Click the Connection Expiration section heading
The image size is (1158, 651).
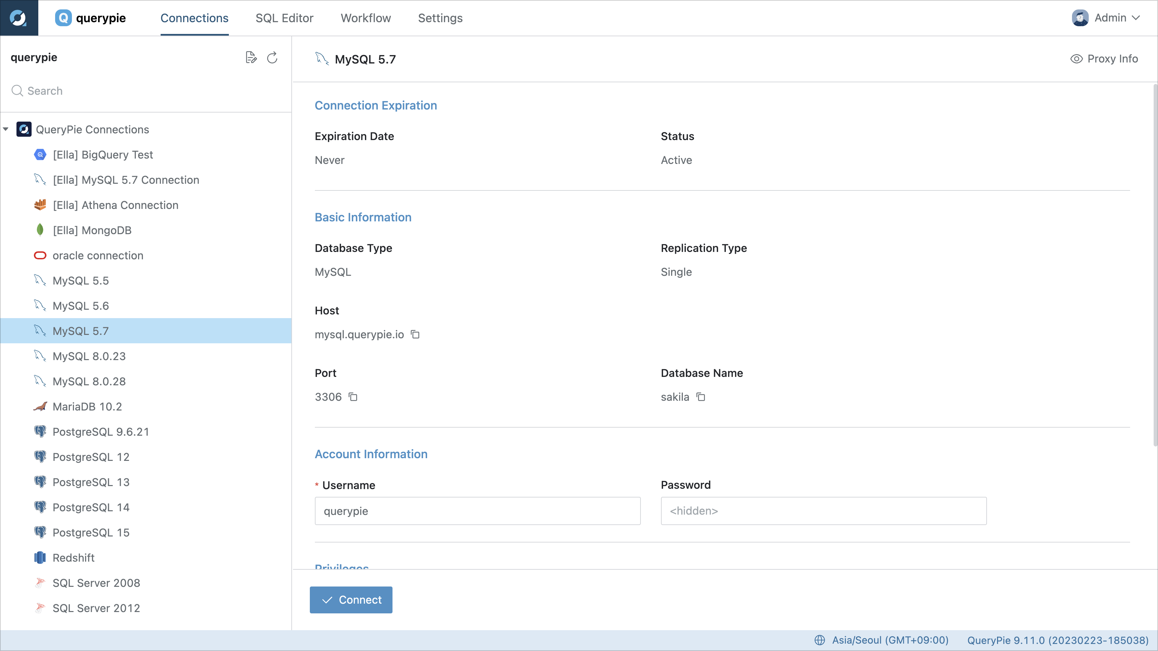tap(375, 105)
